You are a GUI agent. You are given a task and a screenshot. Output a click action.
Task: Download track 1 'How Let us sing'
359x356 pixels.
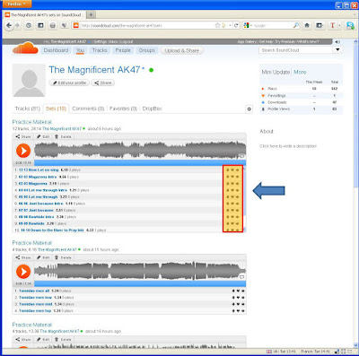click(227, 169)
